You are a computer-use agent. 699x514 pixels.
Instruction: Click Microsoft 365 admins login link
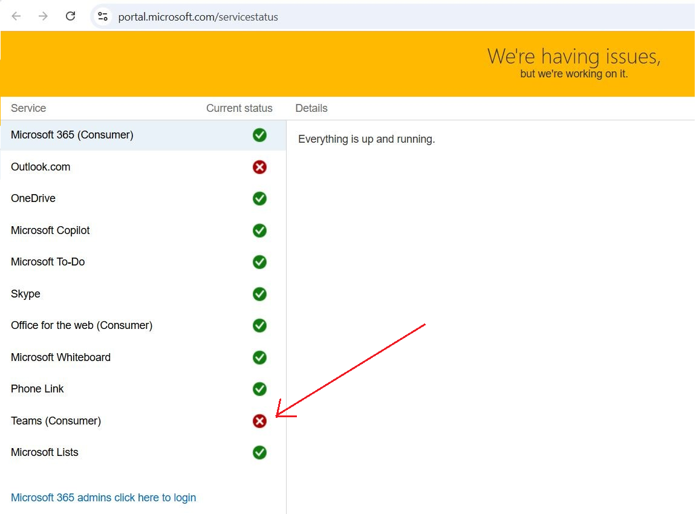(103, 498)
